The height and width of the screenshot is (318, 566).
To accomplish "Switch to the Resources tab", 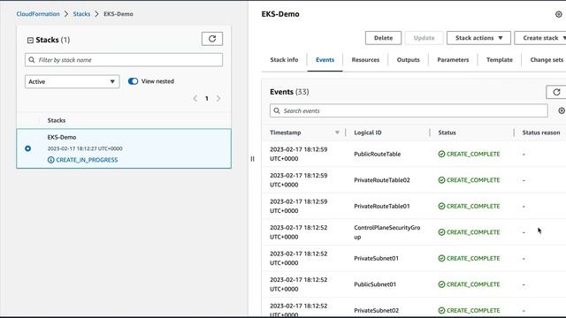I will (365, 60).
